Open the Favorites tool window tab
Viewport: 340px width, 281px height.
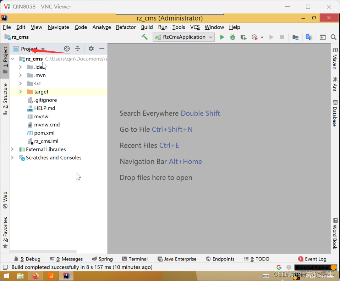point(5,233)
